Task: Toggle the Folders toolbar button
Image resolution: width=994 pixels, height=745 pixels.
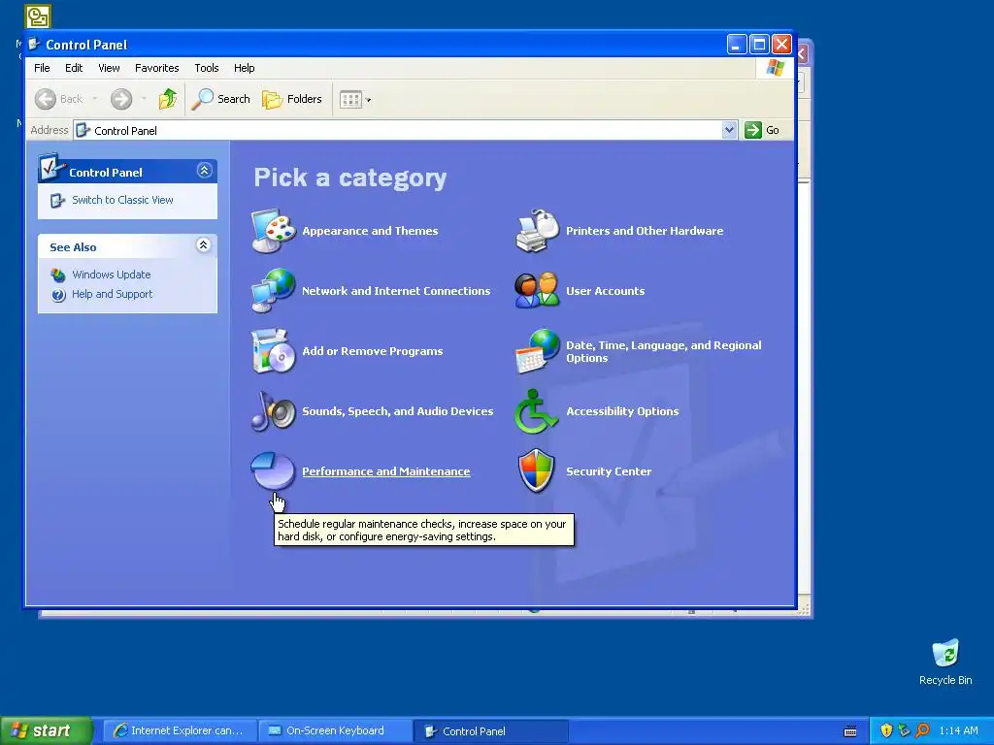Action: coord(292,99)
